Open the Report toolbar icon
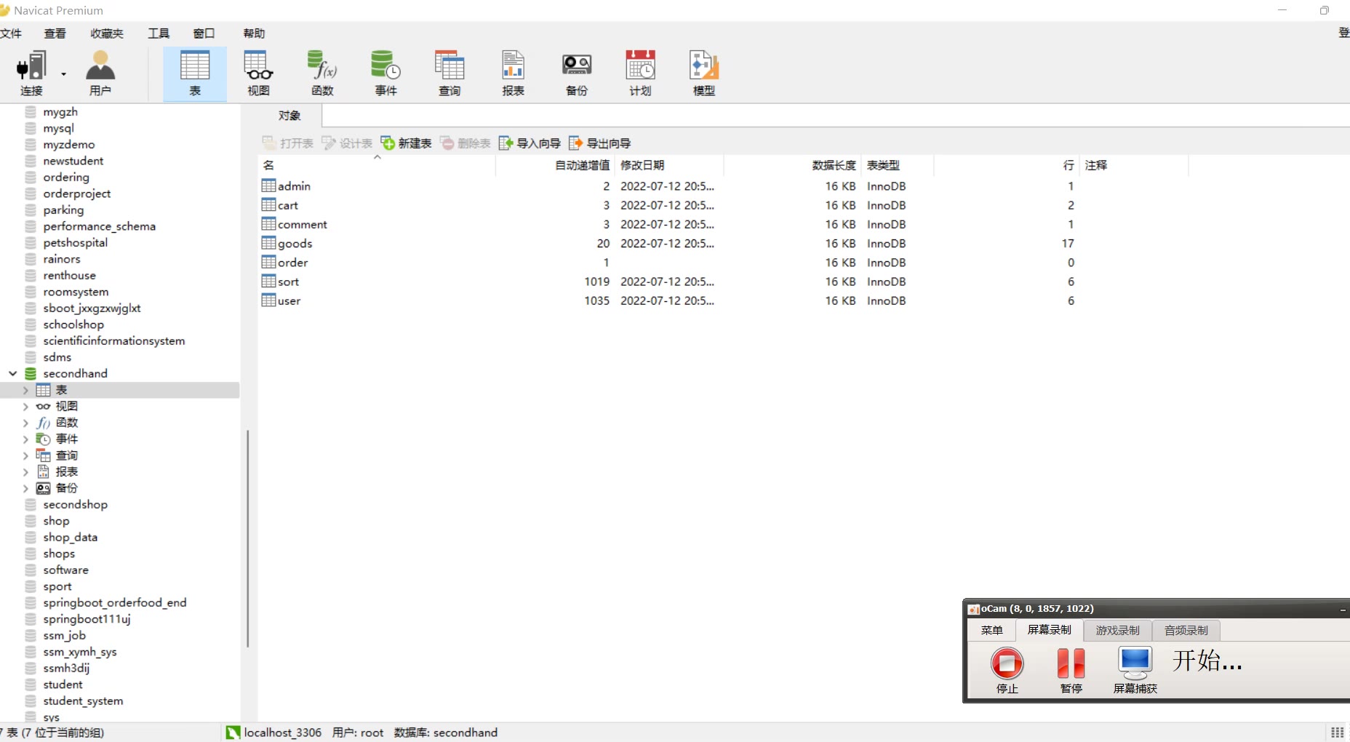 click(513, 73)
